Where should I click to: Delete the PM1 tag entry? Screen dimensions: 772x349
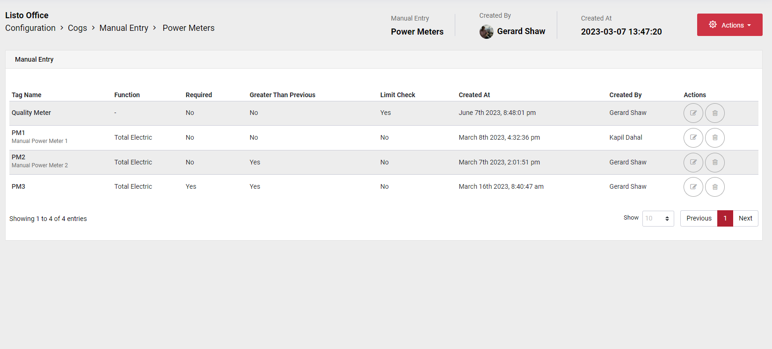tap(715, 138)
